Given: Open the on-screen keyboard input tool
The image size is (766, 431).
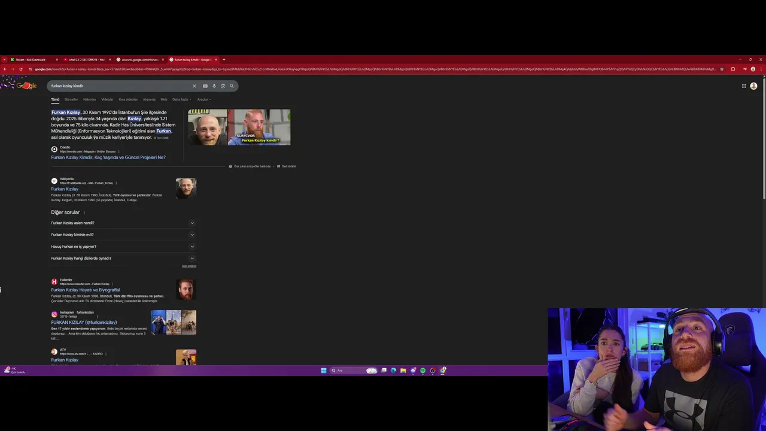Looking at the screenshot, I should click(x=205, y=86).
